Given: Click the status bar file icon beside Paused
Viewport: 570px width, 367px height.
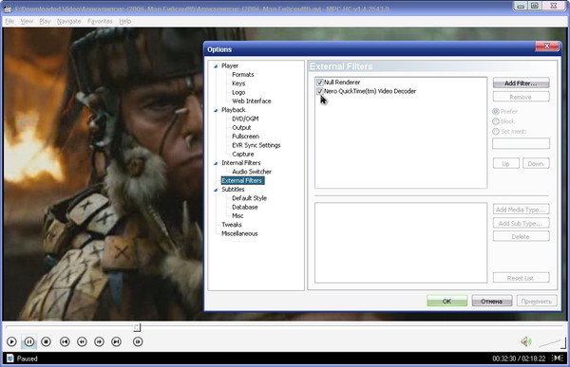Looking at the screenshot, I should coord(9,358).
